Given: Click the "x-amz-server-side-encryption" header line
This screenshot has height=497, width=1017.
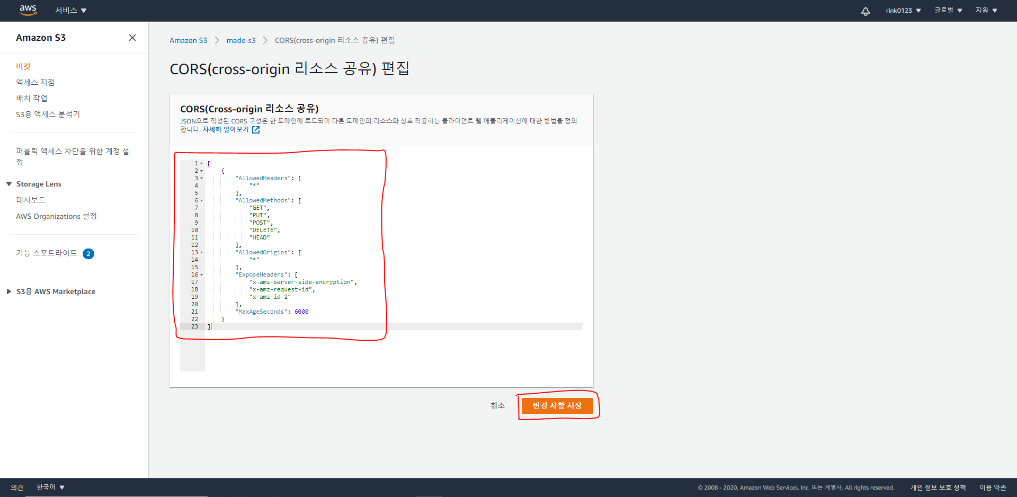Looking at the screenshot, I should [x=302, y=282].
